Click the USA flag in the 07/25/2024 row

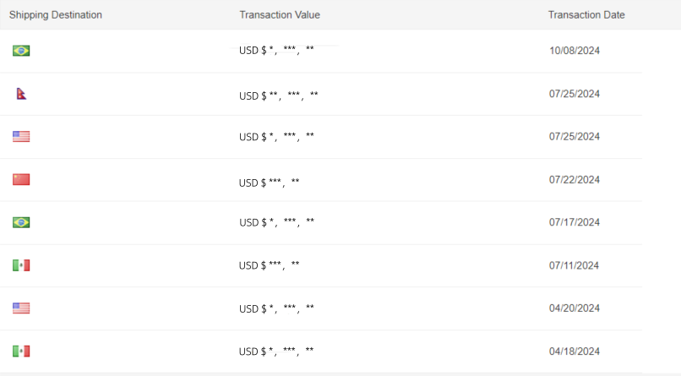point(21,136)
